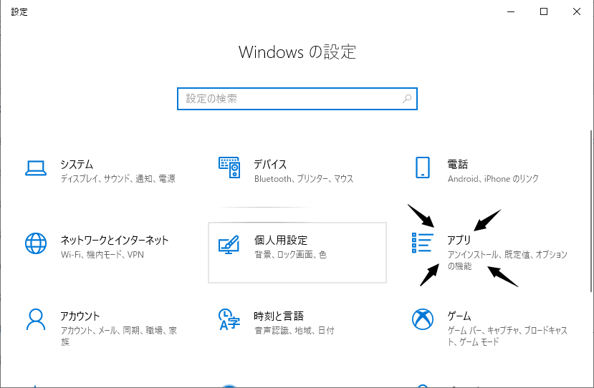Open the ゲーム settings label
The width and height of the screenshot is (594, 388).
[x=459, y=316]
